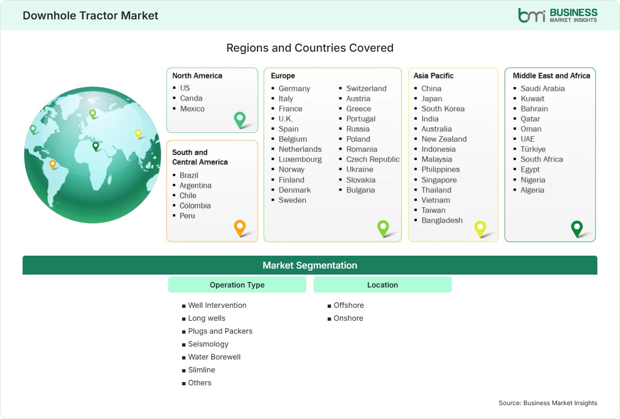The height and width of the screenshot is (419, 620).
Task: Click 'Canda' in North America list
Action: pyautogui.click(x=191, y=98)
